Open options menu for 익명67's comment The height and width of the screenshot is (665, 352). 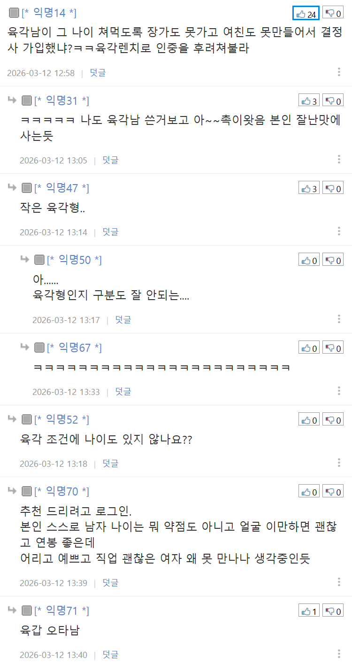coord(339,391)
